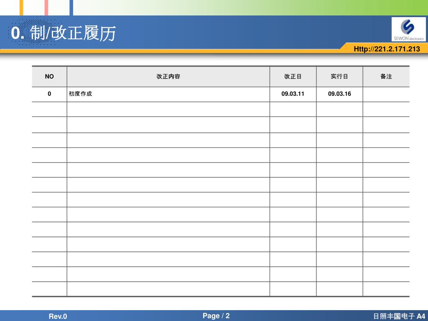This screenshot has height=321, width=428.
Task: Click the Page / 2 footer label
Action: 216,316
